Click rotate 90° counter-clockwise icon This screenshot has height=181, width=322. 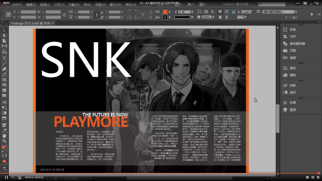tap(136, 12)
